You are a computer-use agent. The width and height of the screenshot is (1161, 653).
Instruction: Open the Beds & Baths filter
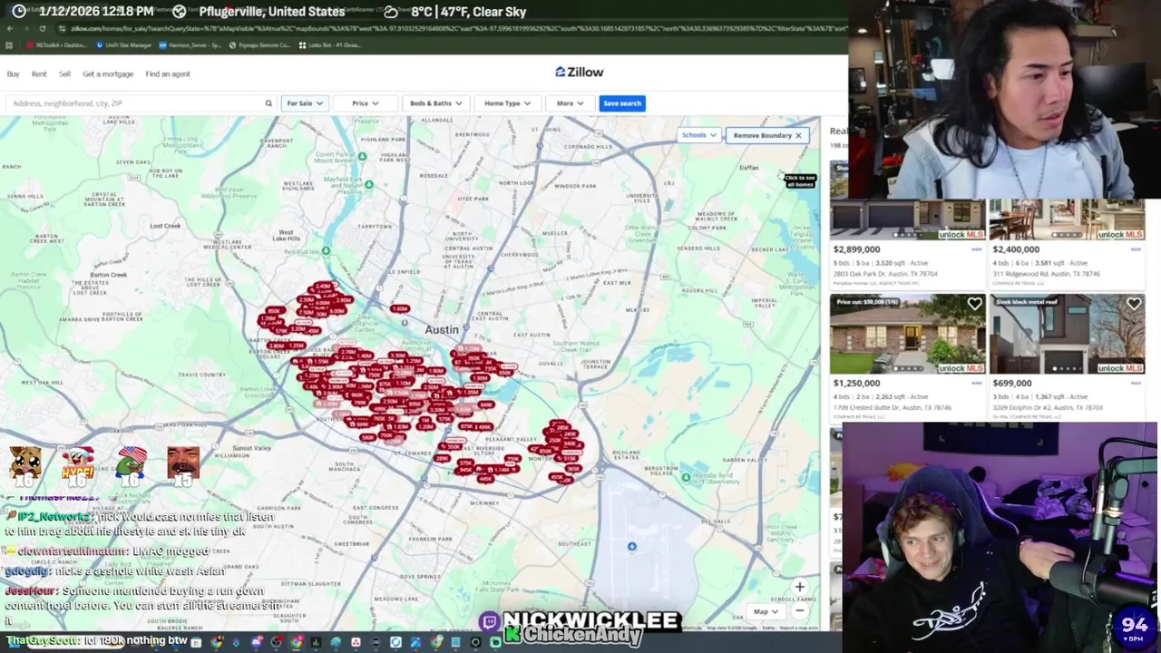point(435,103)
